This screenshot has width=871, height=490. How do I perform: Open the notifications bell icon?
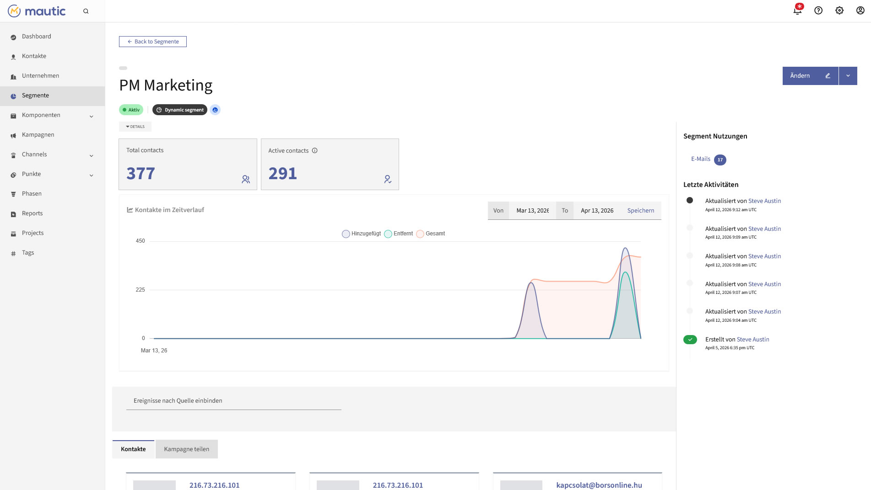pos(797,11)
